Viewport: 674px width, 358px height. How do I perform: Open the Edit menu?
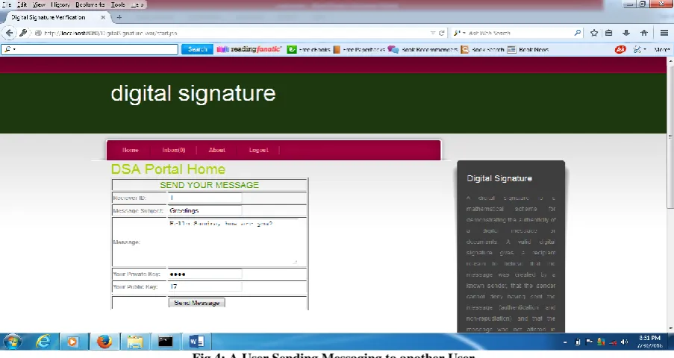[x=22, y=4]
